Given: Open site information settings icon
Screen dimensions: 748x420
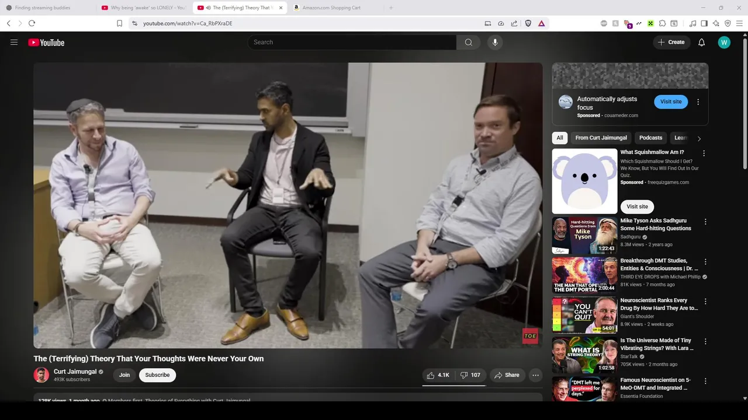Looking at the screenshot, I should click(134, 23).
